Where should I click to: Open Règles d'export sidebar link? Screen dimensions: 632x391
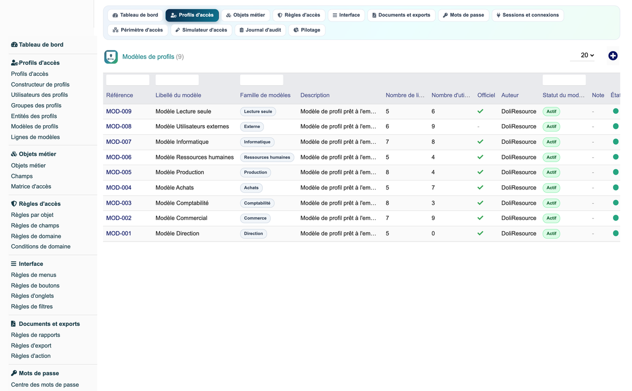[31, 346]
